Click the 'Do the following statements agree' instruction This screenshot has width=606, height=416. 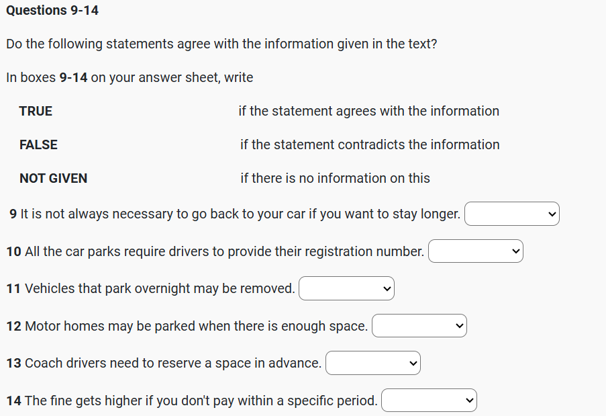click(x=221, y=44)
